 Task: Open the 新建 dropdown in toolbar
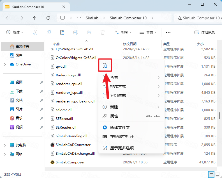[15, 32]
